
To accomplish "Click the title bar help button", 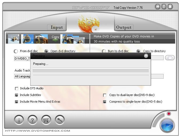I will [164, 7].
